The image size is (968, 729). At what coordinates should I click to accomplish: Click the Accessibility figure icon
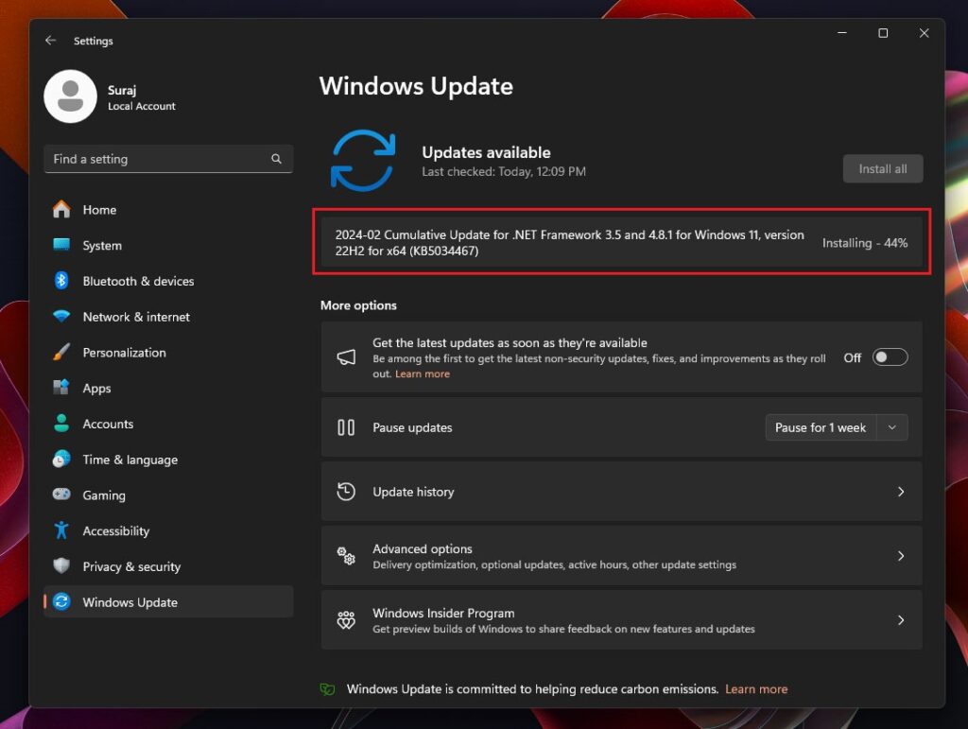click(61, 530)
